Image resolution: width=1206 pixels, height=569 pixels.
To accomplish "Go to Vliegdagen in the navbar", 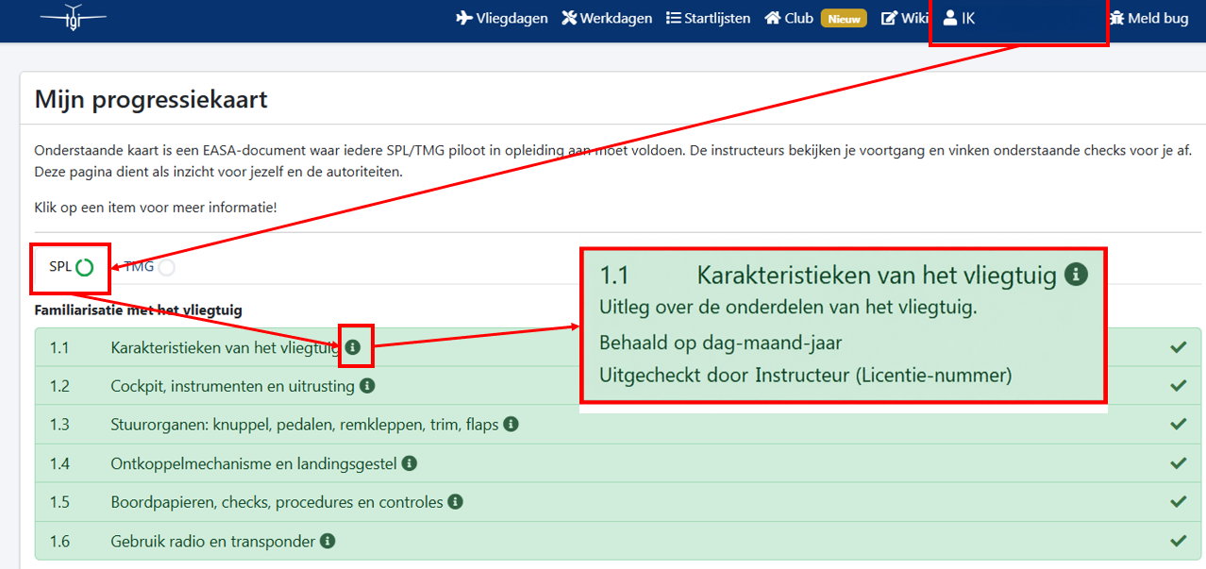I will [x=501, y=18].
